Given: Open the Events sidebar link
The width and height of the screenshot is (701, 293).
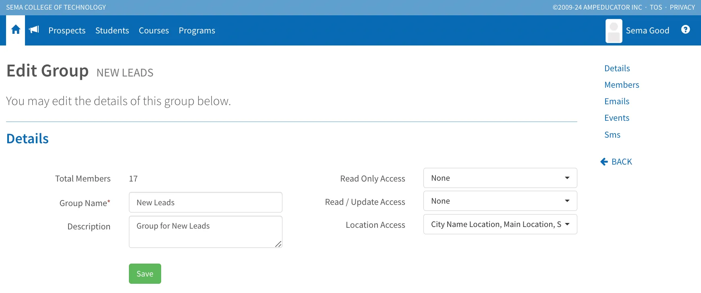Looking at the screenshot, I should (617, 118).
